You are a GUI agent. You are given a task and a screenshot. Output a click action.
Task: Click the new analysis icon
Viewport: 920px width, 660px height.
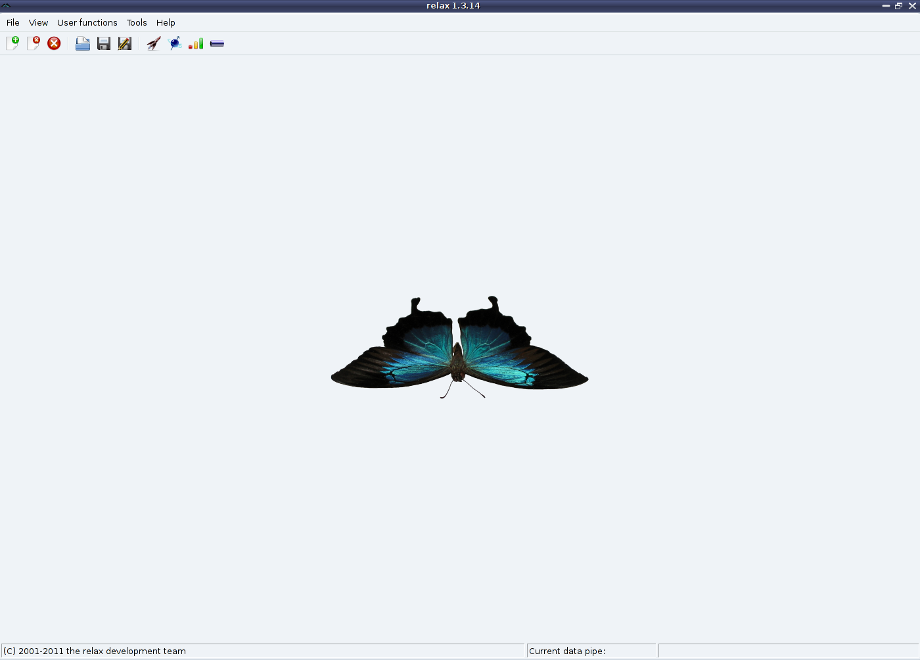tap(12, 43)
